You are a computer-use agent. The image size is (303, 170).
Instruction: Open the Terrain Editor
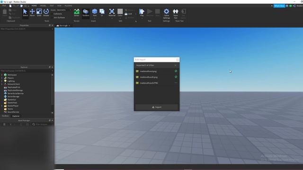[77, 13]
